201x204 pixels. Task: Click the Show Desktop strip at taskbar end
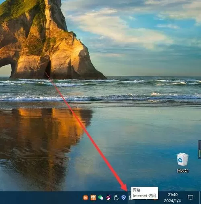(200, 198)
